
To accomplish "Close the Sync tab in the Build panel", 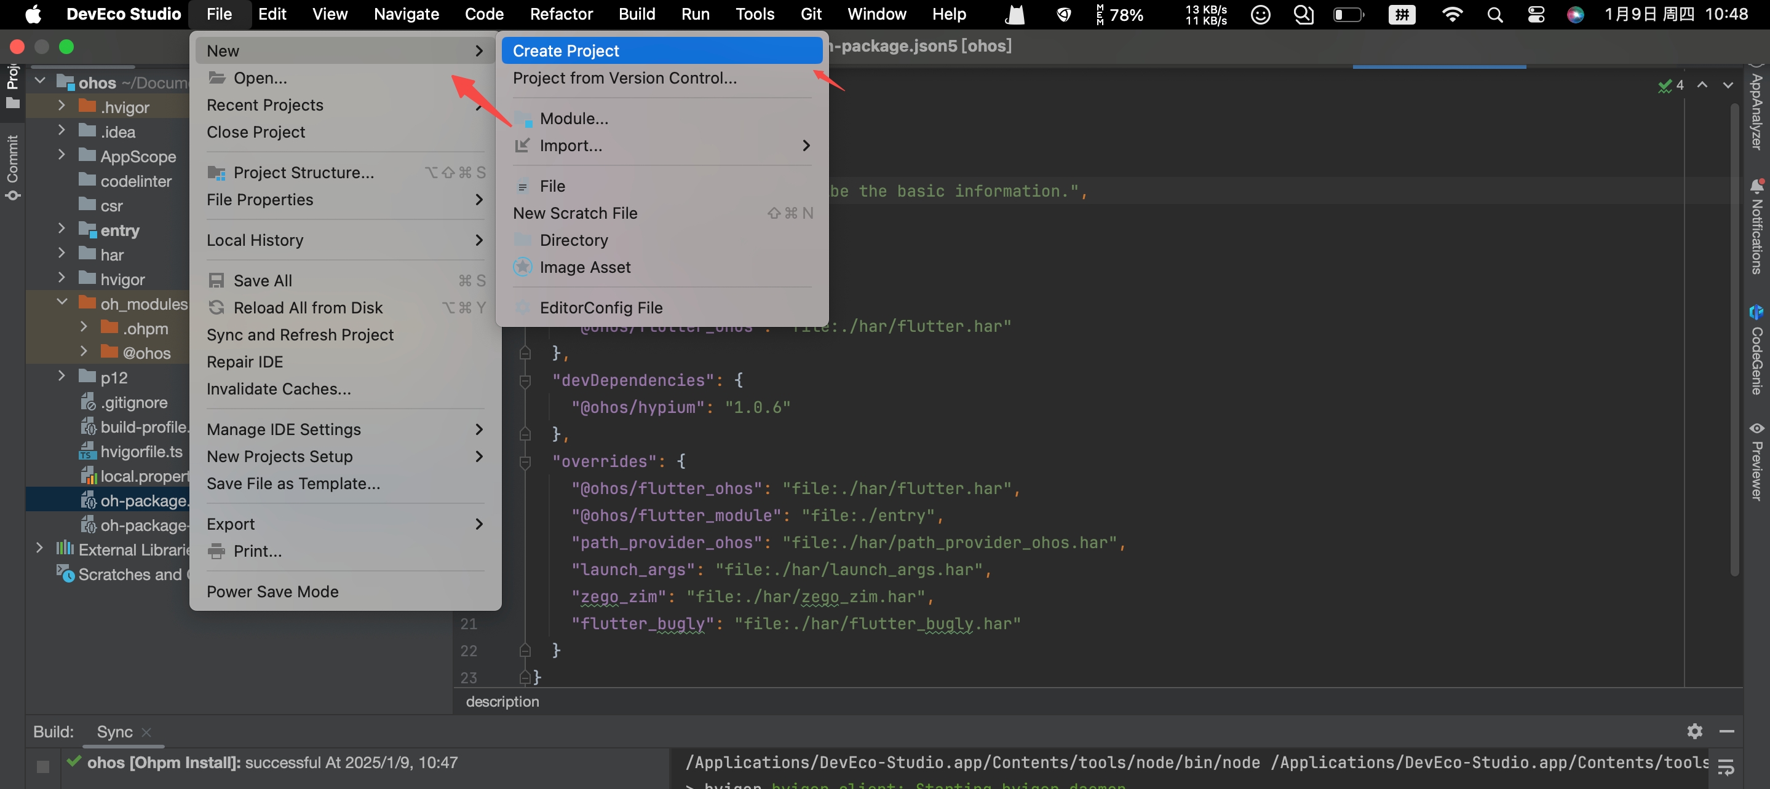I will point(146,732).
